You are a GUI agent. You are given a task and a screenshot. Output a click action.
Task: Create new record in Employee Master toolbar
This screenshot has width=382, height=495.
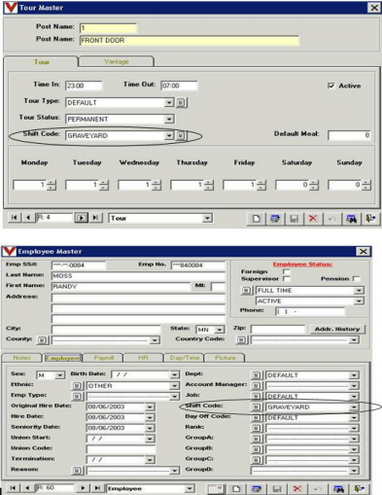click(x=236, y=488)
